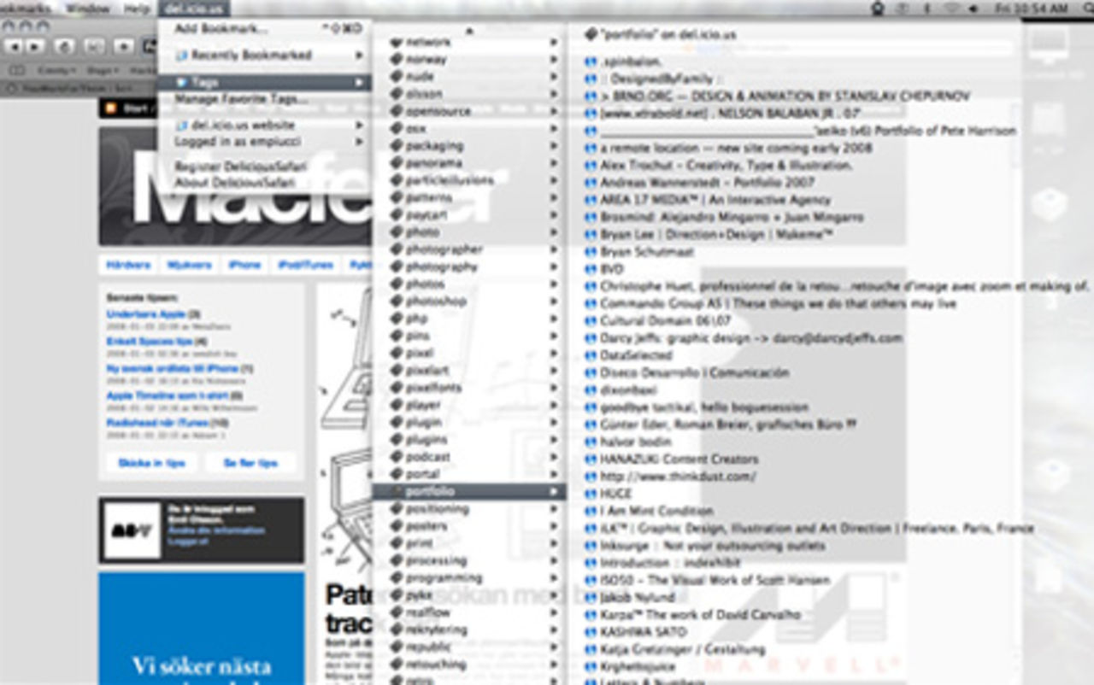Open the Window menu
1094x685 pixels.
[x=88, y=9]
